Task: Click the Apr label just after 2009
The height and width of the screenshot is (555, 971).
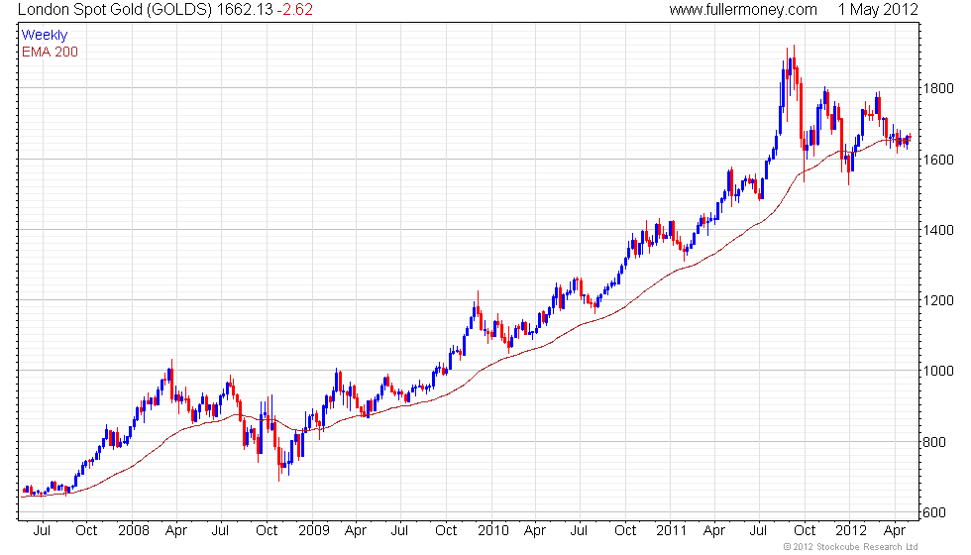Action: click(x=356, y=531)
